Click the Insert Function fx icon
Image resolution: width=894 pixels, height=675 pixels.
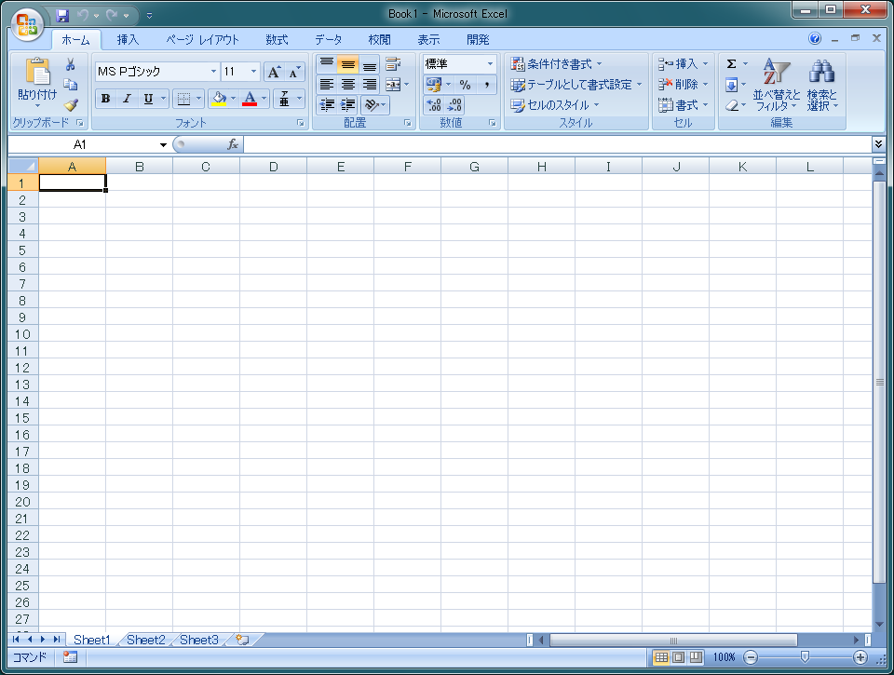233,144
